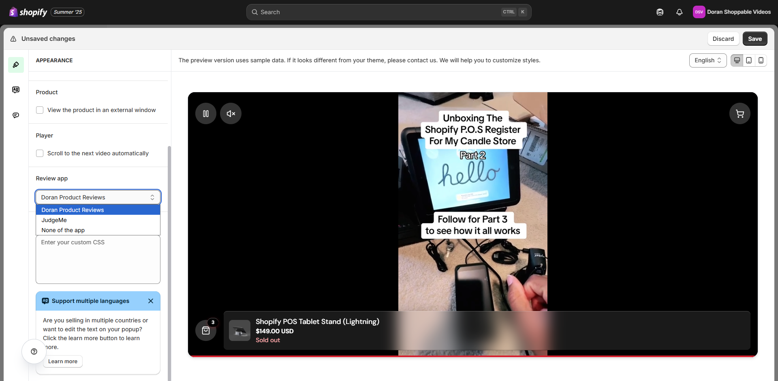Viewport: 778px width, 381px height.
Task: Click the red video progress bar
Action: tap(473, 356)
